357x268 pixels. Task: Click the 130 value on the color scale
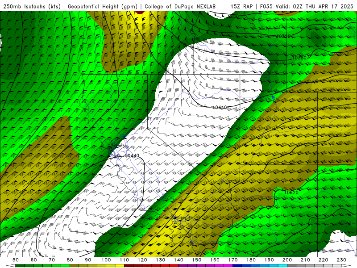160,260
